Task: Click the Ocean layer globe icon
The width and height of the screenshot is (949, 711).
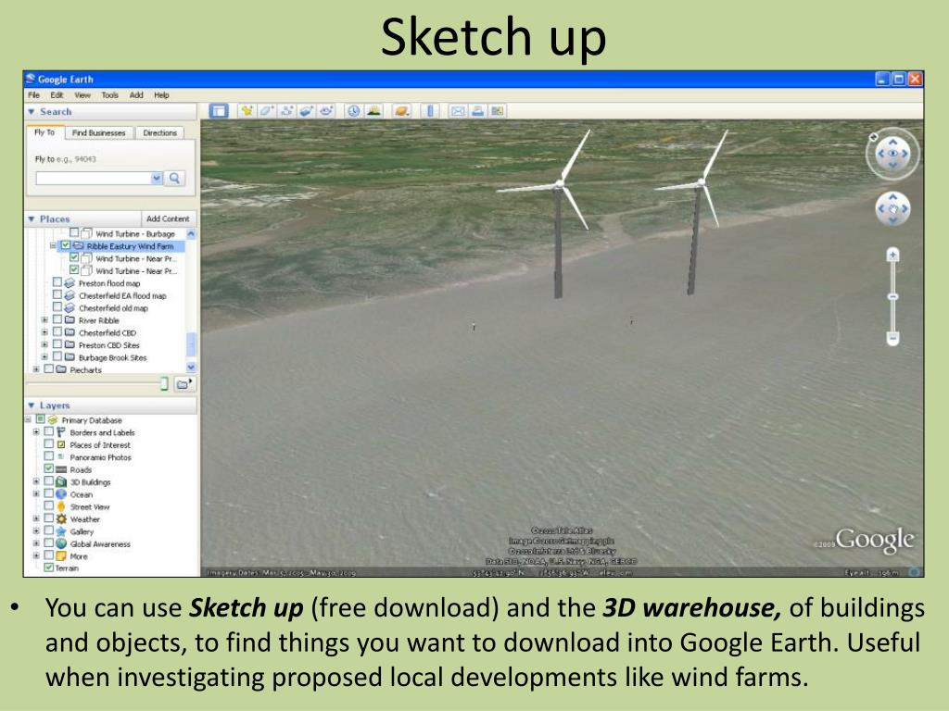Action: (x=61, y=494)
